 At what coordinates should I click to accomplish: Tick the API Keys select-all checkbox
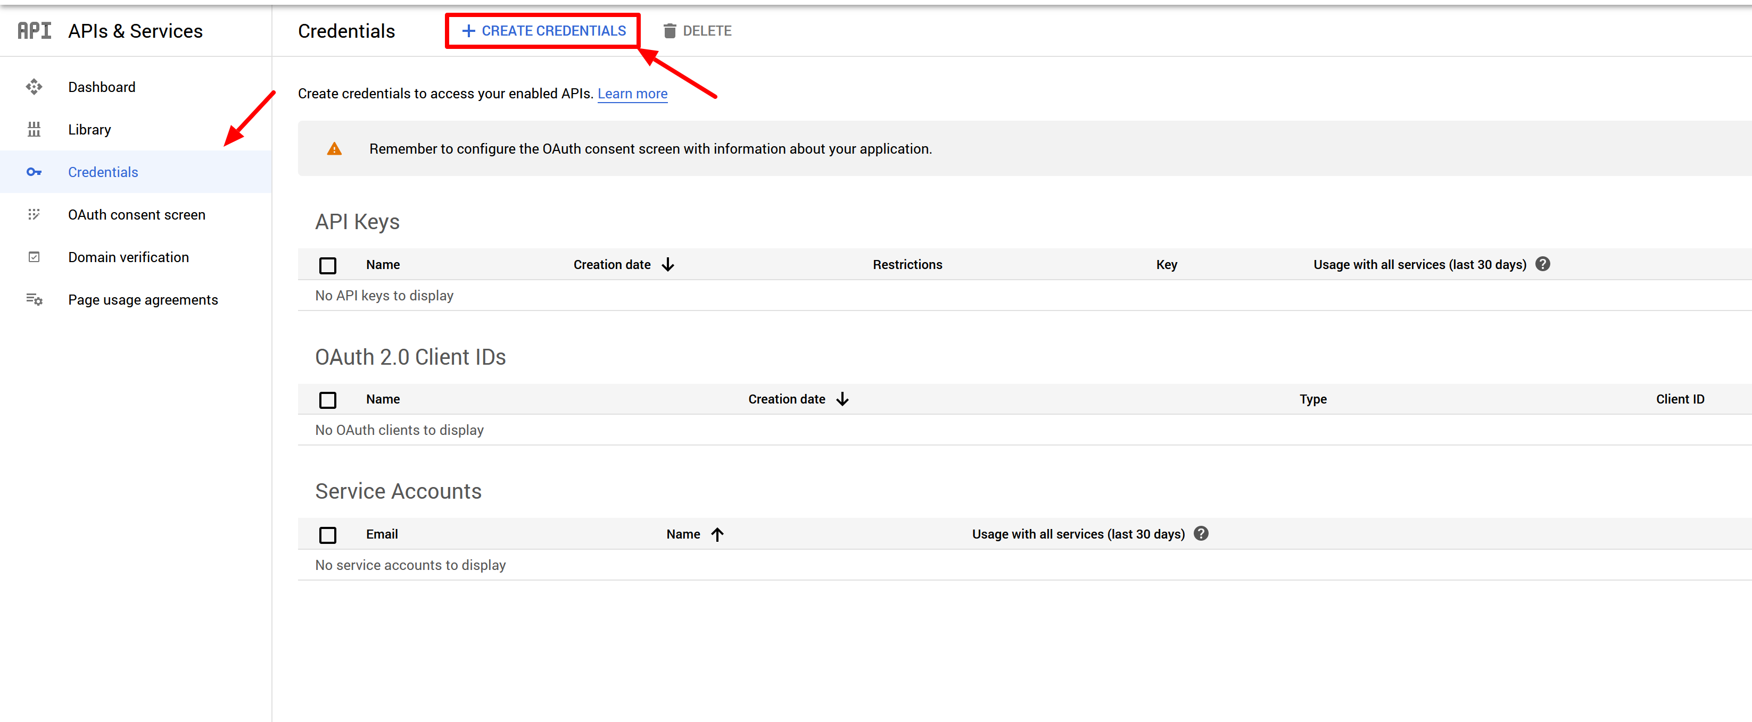[x=328, y=266]
